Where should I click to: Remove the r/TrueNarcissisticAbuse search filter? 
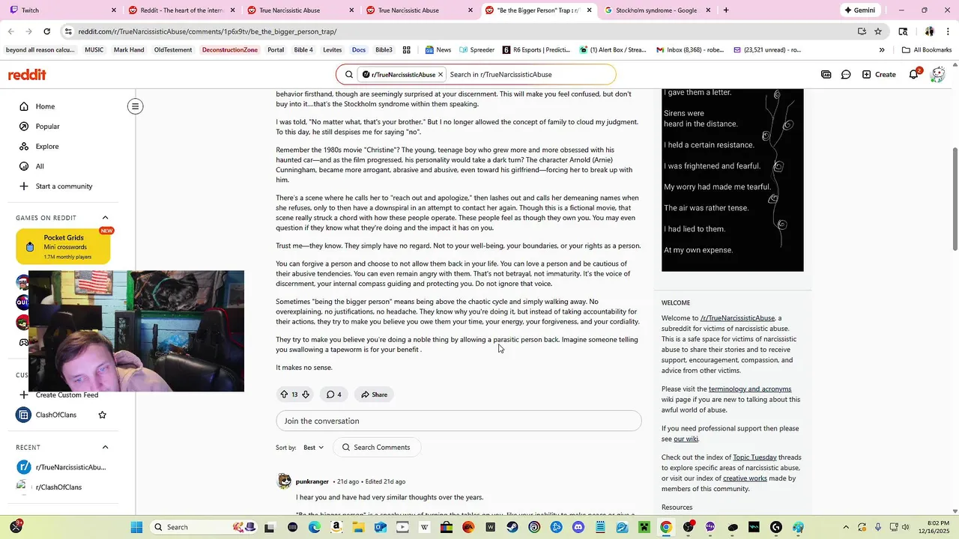441,75
